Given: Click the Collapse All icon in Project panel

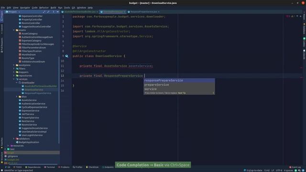Looking at the screenshot, I should (x=48, y=12).
